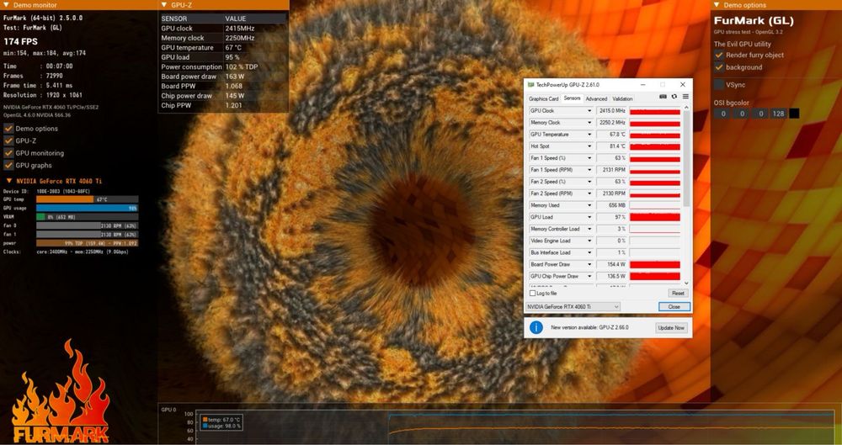Open the Fan 2 Speed (RPM) dropdown
The width and height of the screenshot is (842, 445).
(x=589, y=193)
